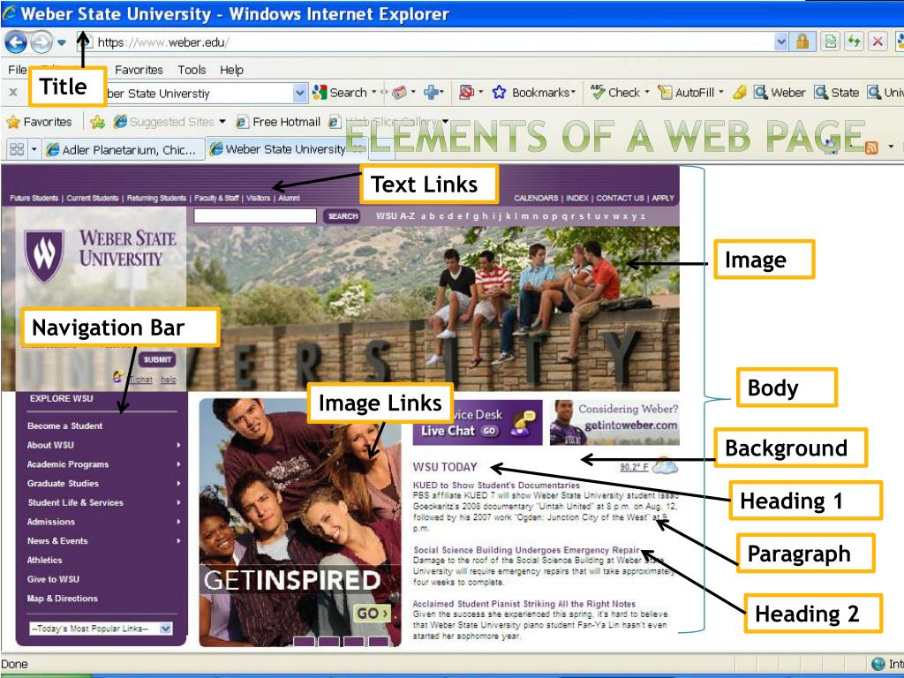
Task: Open the Help menu
Action: pos(231,70)
